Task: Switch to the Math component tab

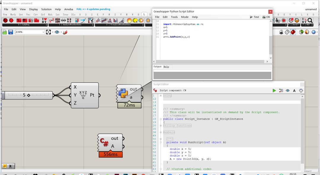Action: [x=13, y=15]
